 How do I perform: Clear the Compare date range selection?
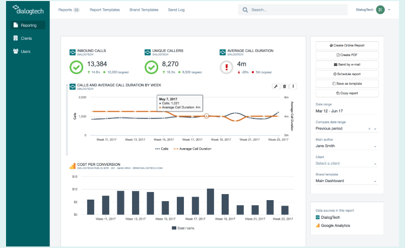[x=369, y=129]
